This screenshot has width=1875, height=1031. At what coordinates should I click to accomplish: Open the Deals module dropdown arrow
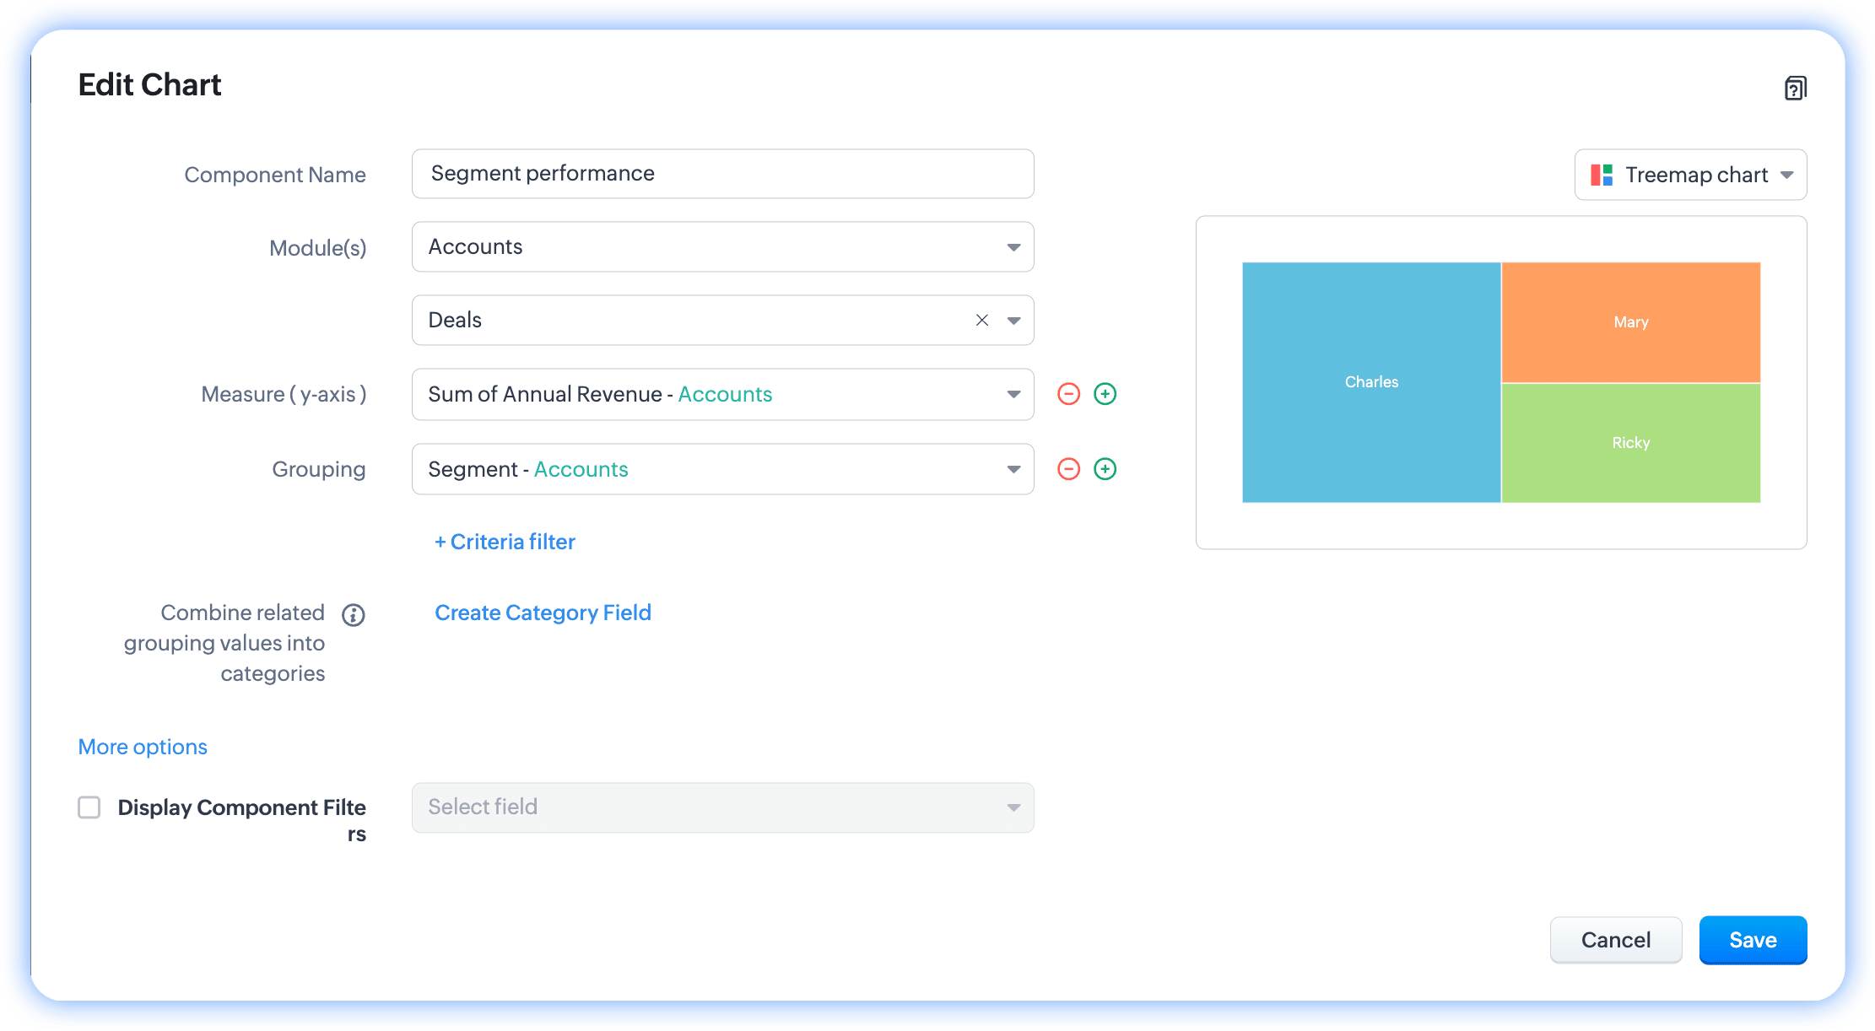1013,321
